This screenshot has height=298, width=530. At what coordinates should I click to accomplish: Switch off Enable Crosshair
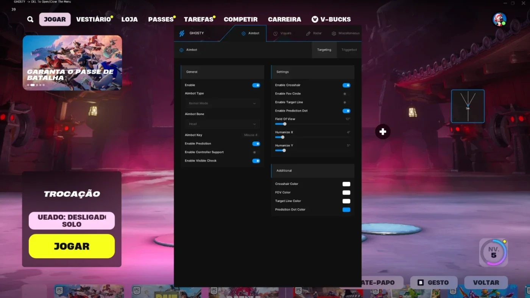(346, 85)
